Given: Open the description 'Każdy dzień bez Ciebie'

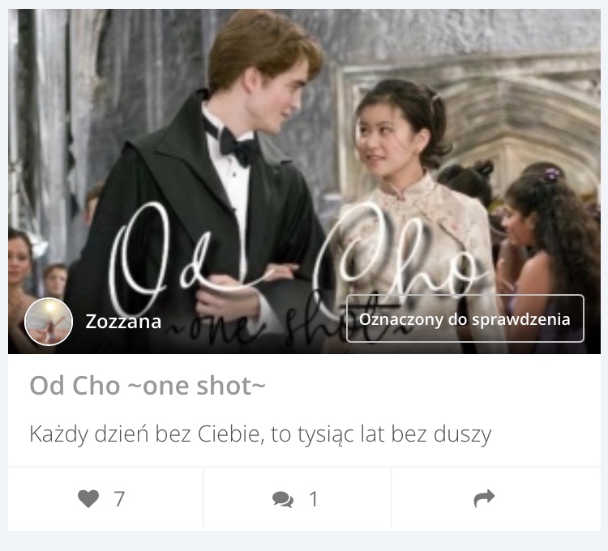Looking at the screenshot, I should point(260,434).
